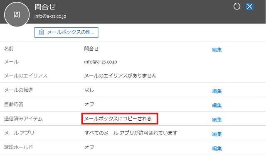Edit メール アプリ setting
The height and width of the screenshot is (156, 266).
217,134
